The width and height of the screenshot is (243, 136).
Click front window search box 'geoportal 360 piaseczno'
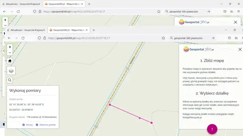(188, 38)
